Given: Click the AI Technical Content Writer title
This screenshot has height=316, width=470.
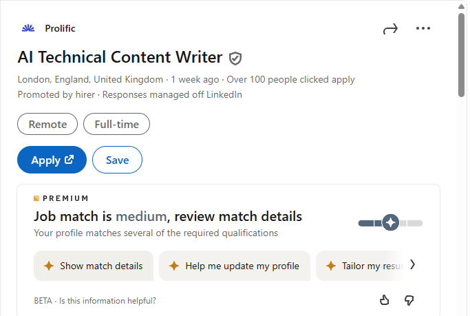Looking at the screenshot, I should click(x=120, y=57).
